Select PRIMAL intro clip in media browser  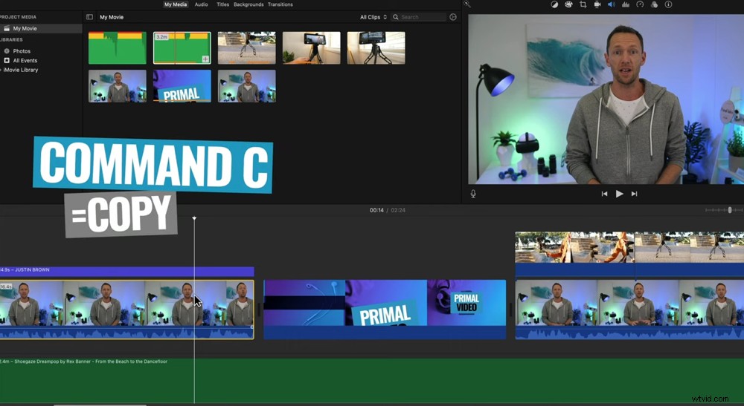point(182,86)
